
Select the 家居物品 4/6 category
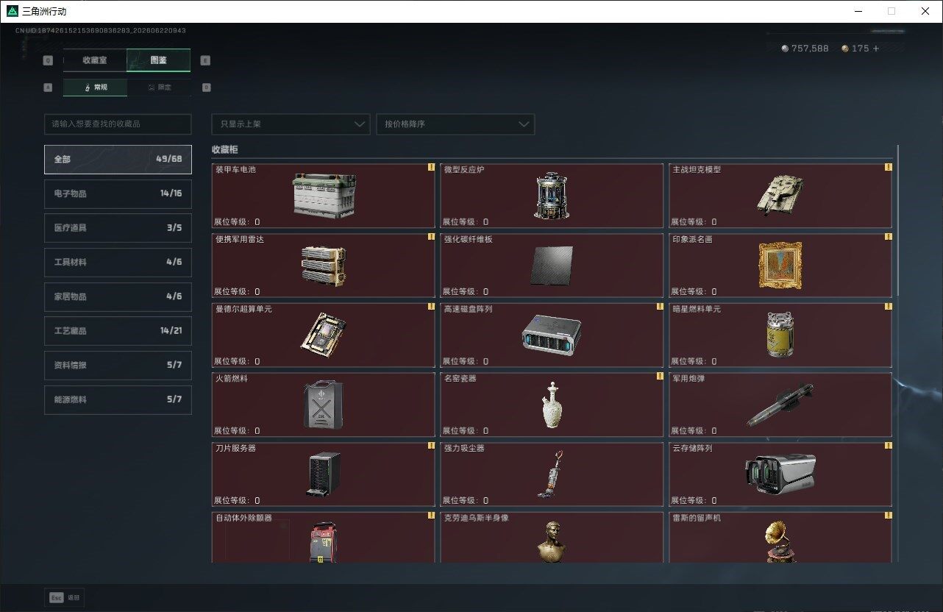(118, 296)
